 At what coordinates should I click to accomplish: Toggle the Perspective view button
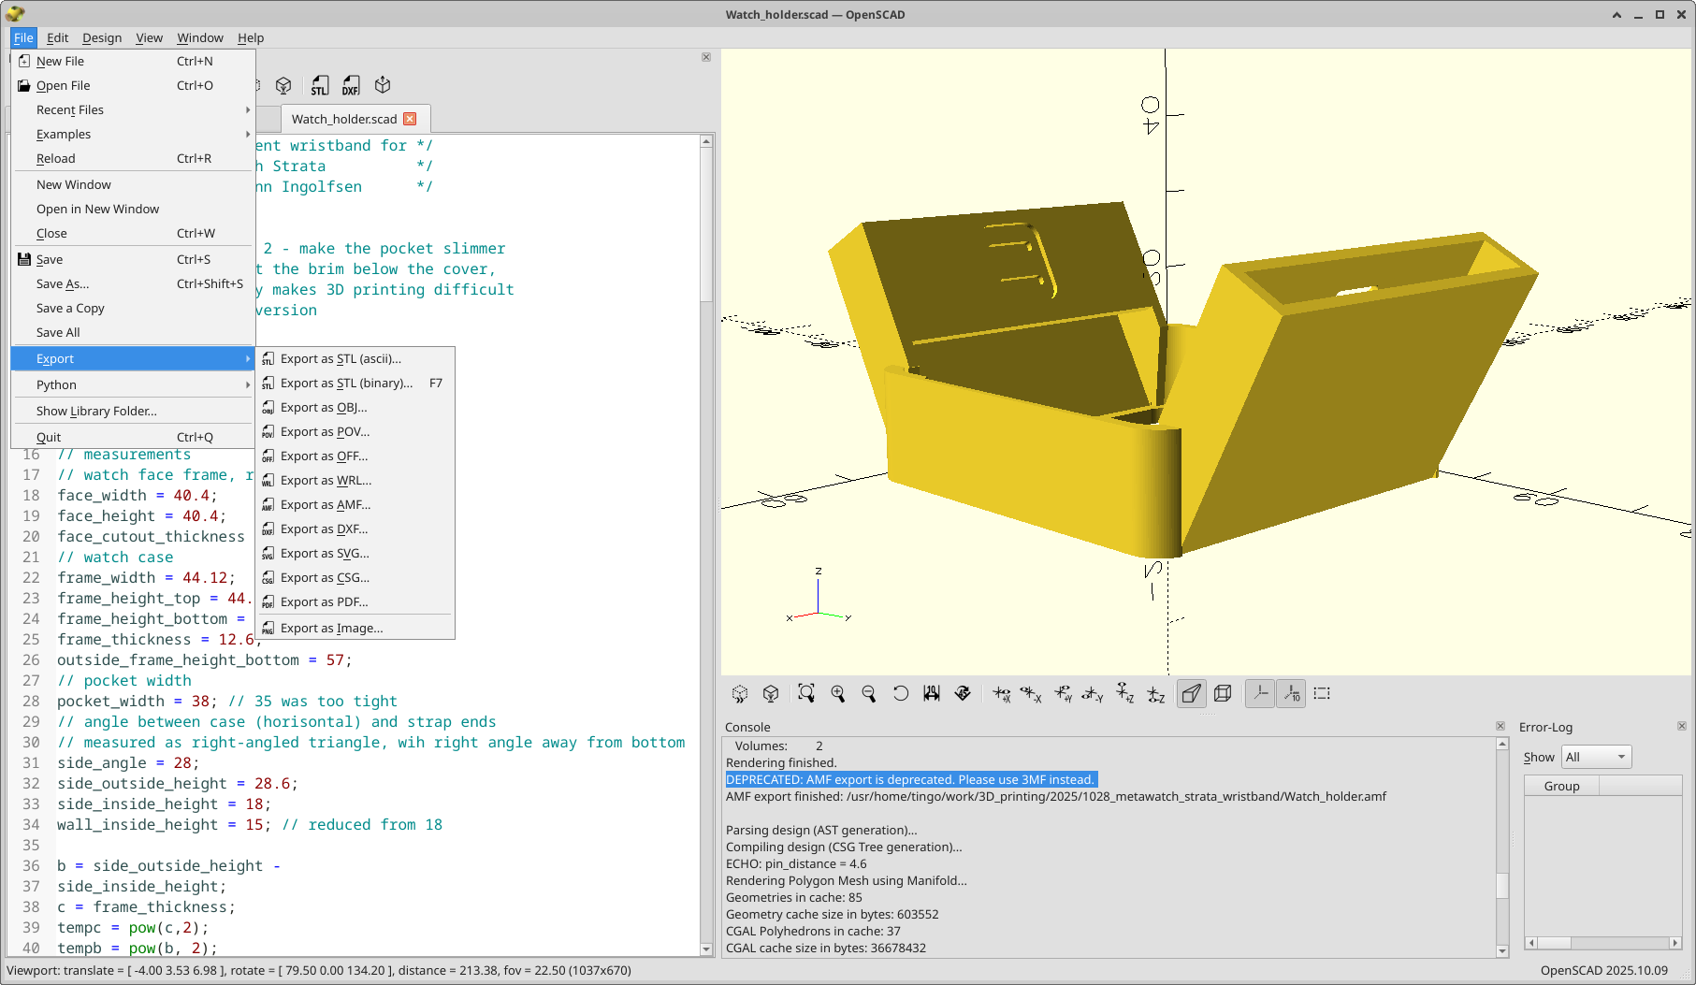[1191, 694]
